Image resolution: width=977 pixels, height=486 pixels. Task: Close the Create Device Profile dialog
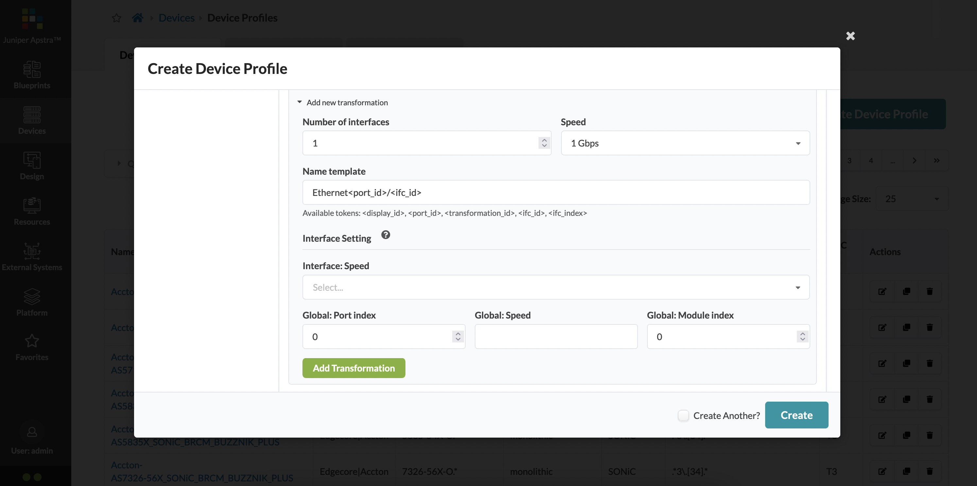point(850,36)
